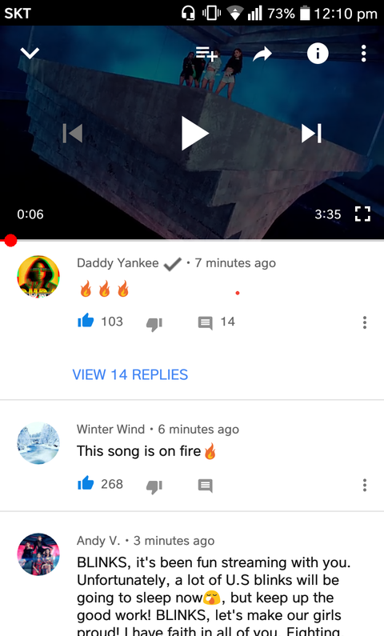This screenshot has width=384, height=636.
Task: Open Andy V.'s profile avatar
Action: click(x=38, y=554)
